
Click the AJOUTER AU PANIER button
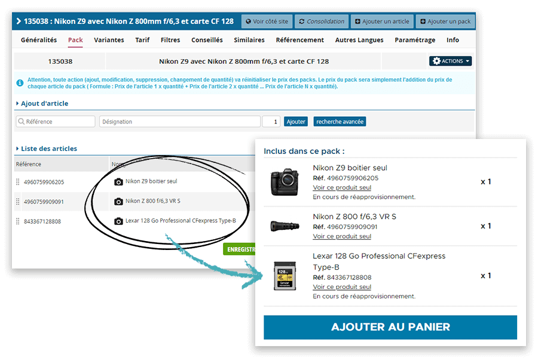(x=390, y=327)
